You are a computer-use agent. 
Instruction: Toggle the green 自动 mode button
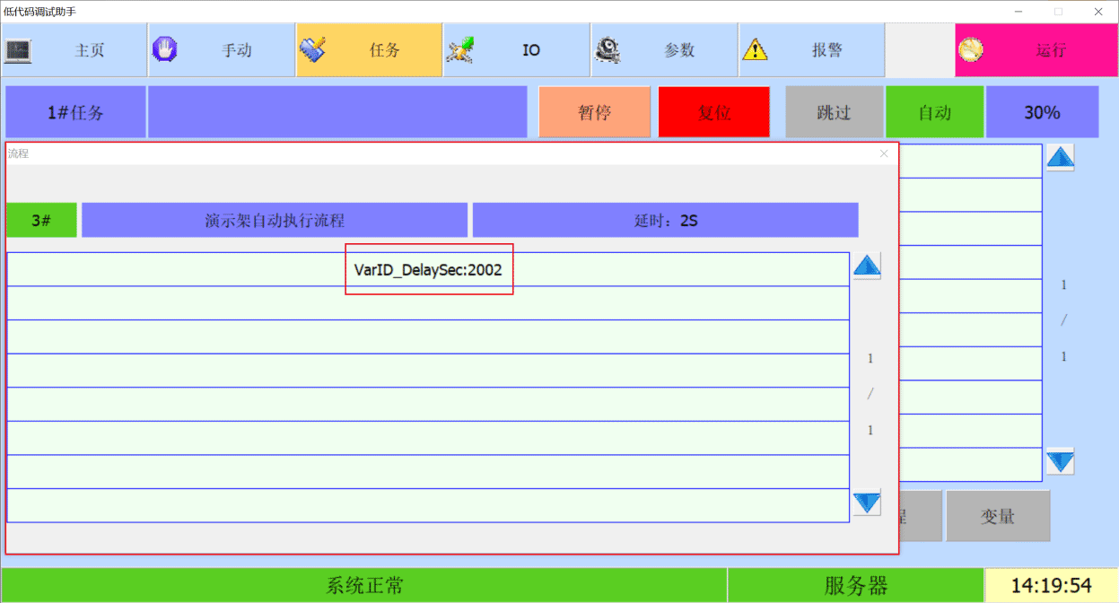934,112
